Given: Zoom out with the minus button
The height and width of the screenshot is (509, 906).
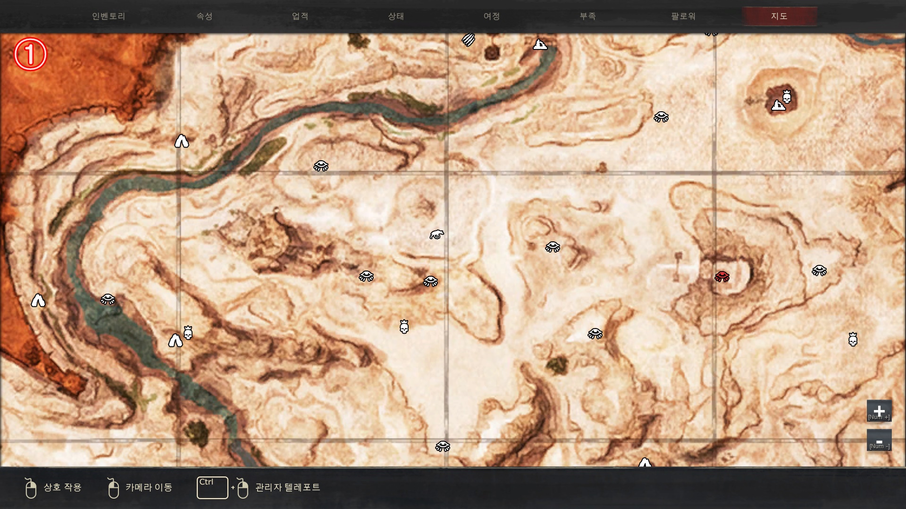Looking at the screenshot, I should tap(879, 440).
